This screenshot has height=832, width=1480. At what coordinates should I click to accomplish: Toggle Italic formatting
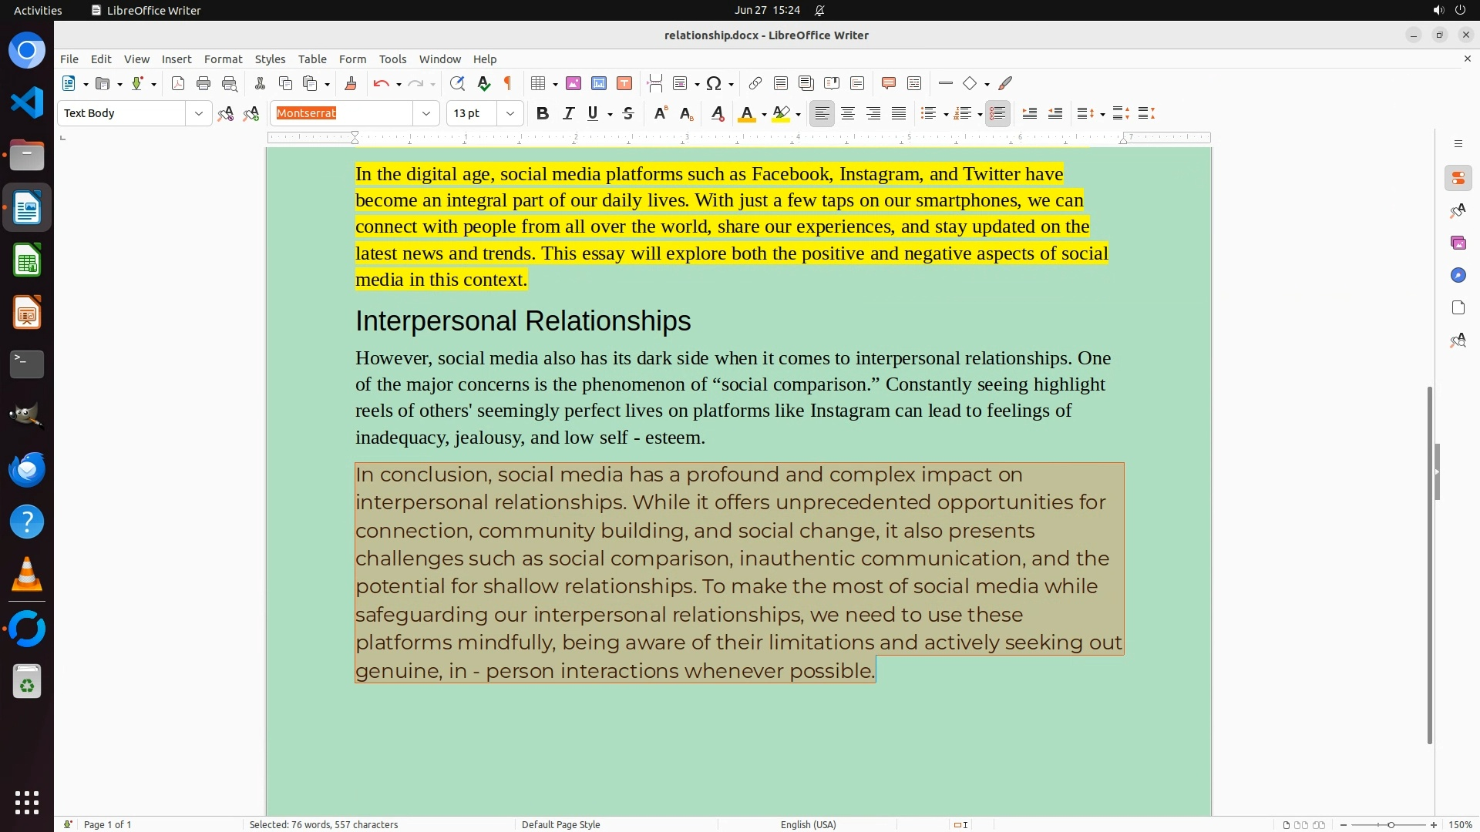(568, 114)
